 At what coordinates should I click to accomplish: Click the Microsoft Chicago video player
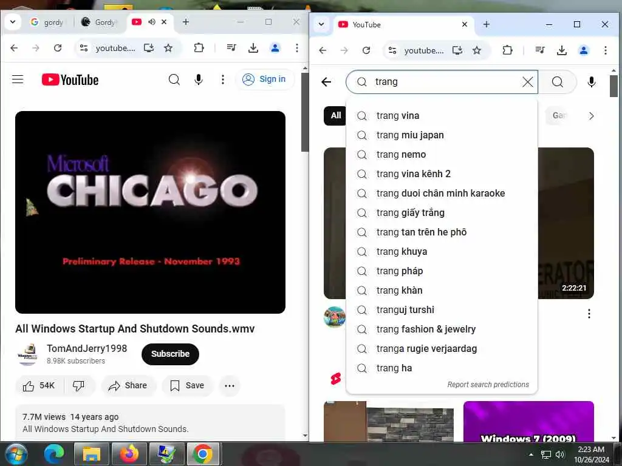[151, 212]
